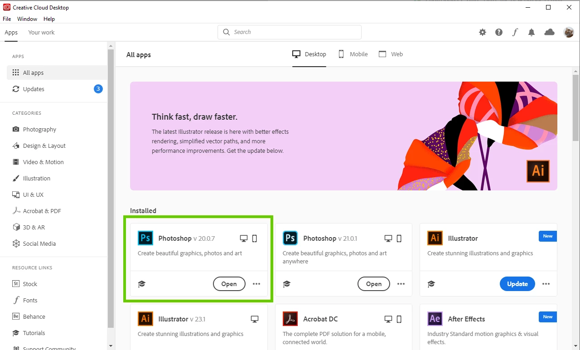Open more options for Photoshop v 20.0.7

256,284
